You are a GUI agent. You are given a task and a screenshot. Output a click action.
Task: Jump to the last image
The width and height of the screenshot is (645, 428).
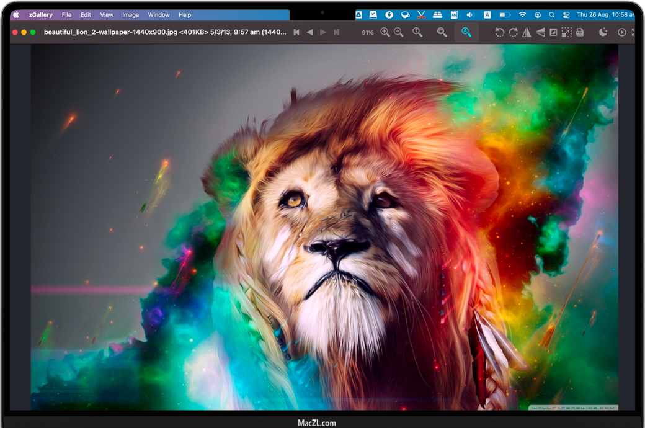coord(337,32)
